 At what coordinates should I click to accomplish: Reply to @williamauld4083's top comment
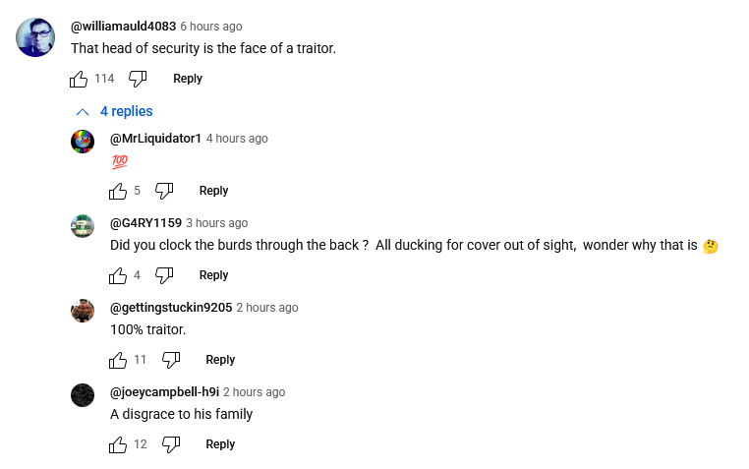(x=188, y=79)
